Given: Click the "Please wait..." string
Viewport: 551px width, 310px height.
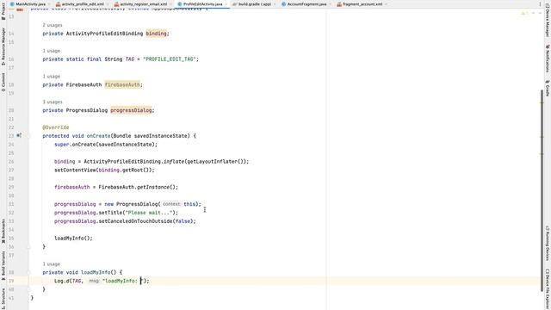Looking at the screenshot, I should tap(149, 213).
